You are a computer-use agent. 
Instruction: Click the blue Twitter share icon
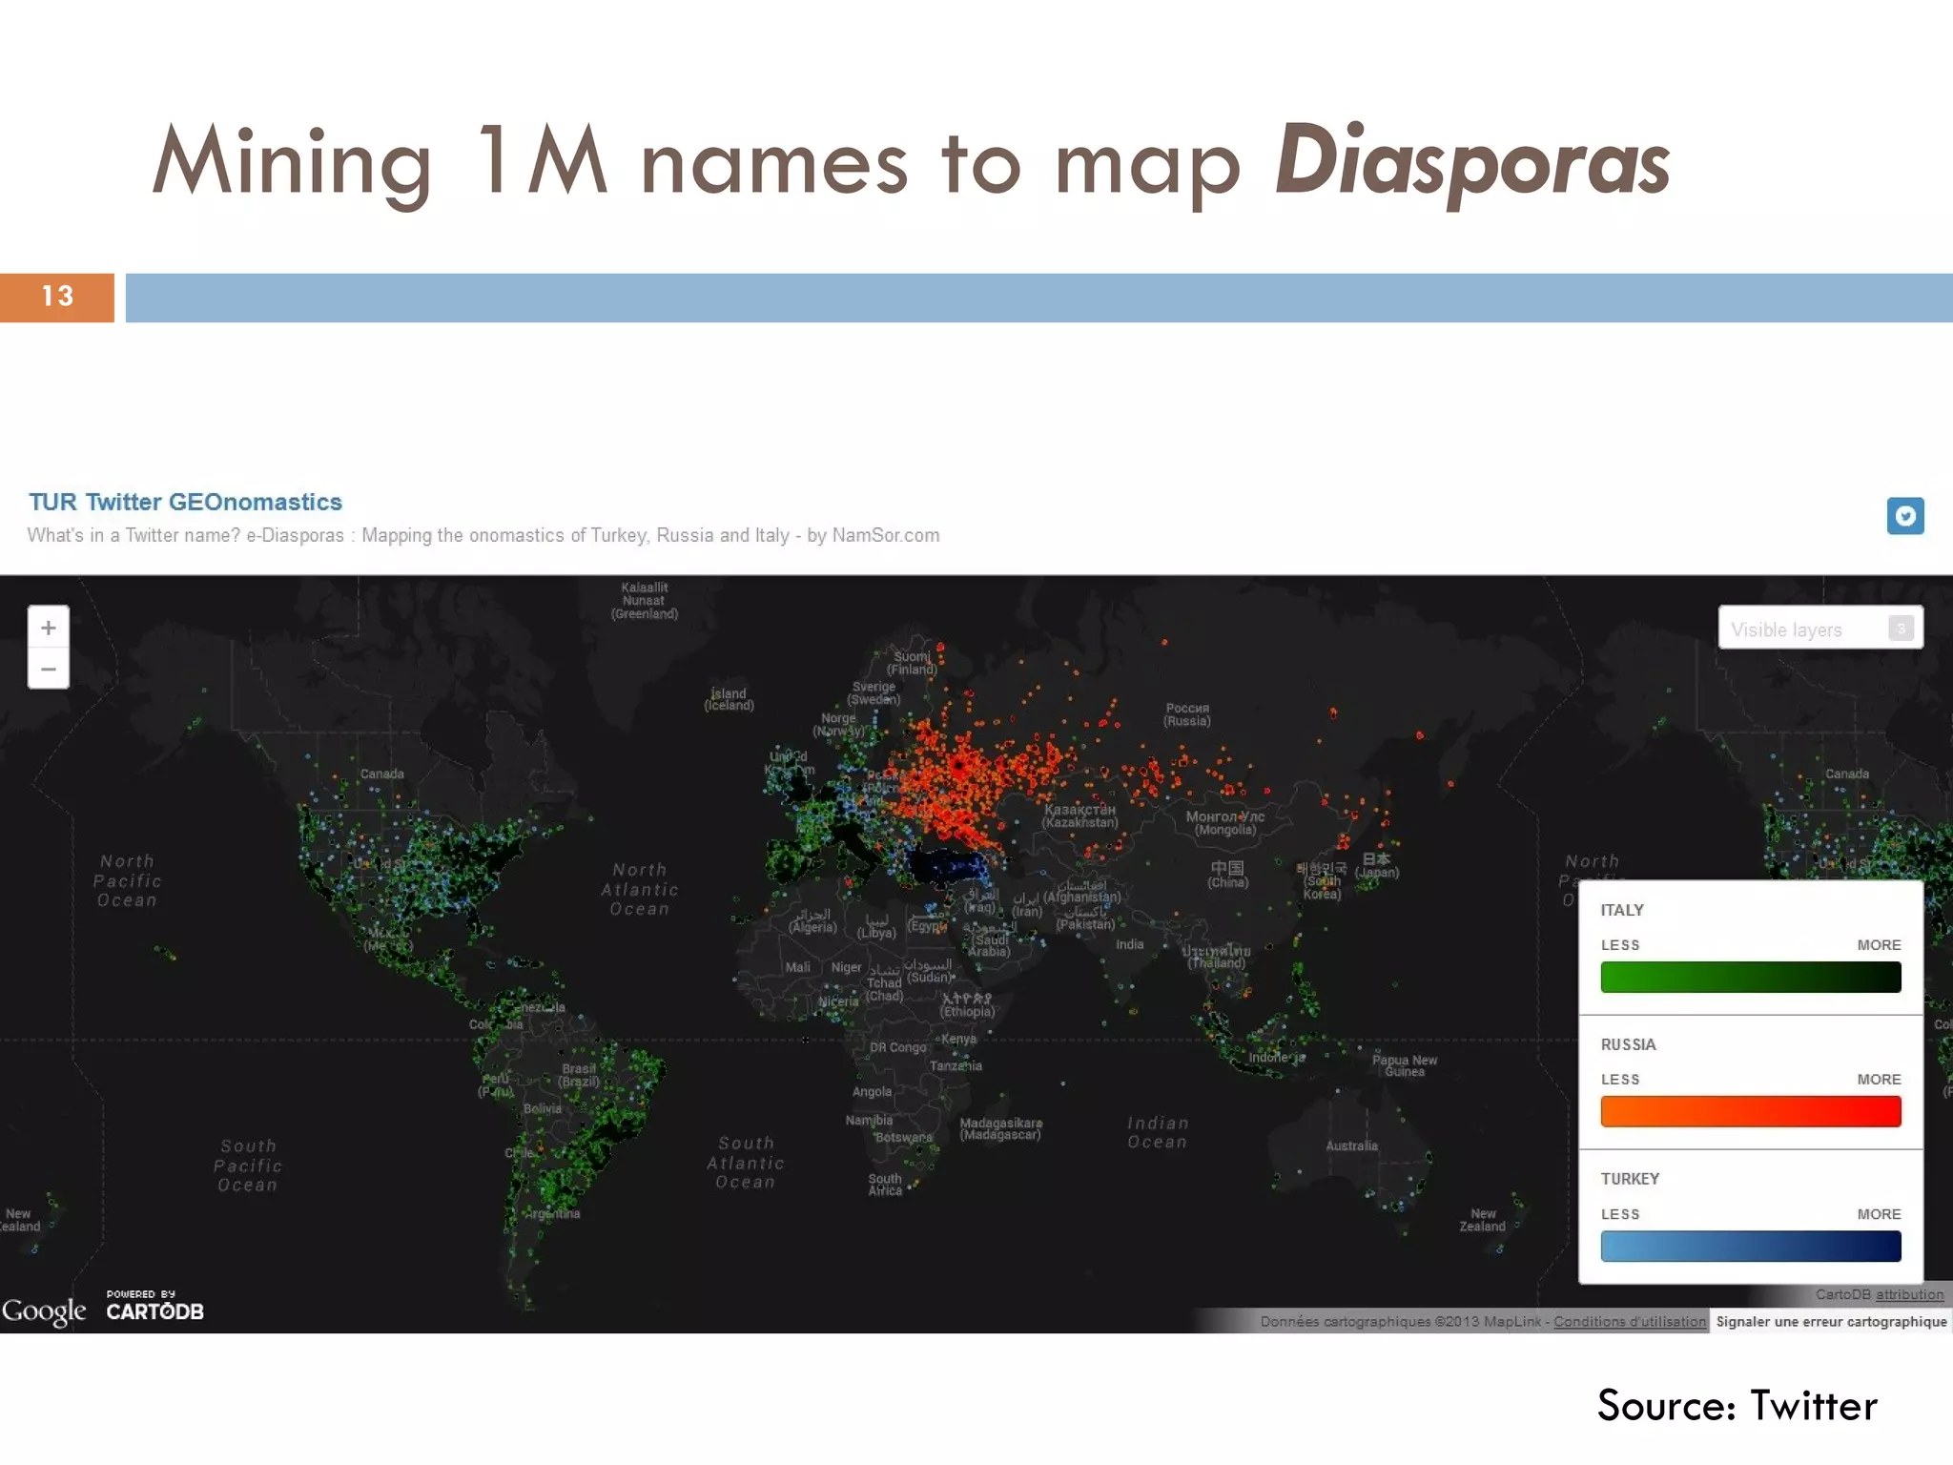pos(1904,516)
